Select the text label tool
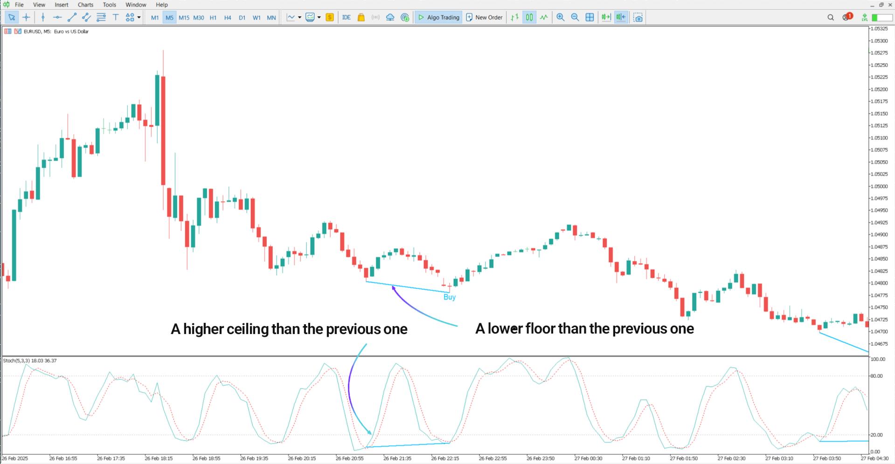 pyautogui.click(x=116, y=17)
